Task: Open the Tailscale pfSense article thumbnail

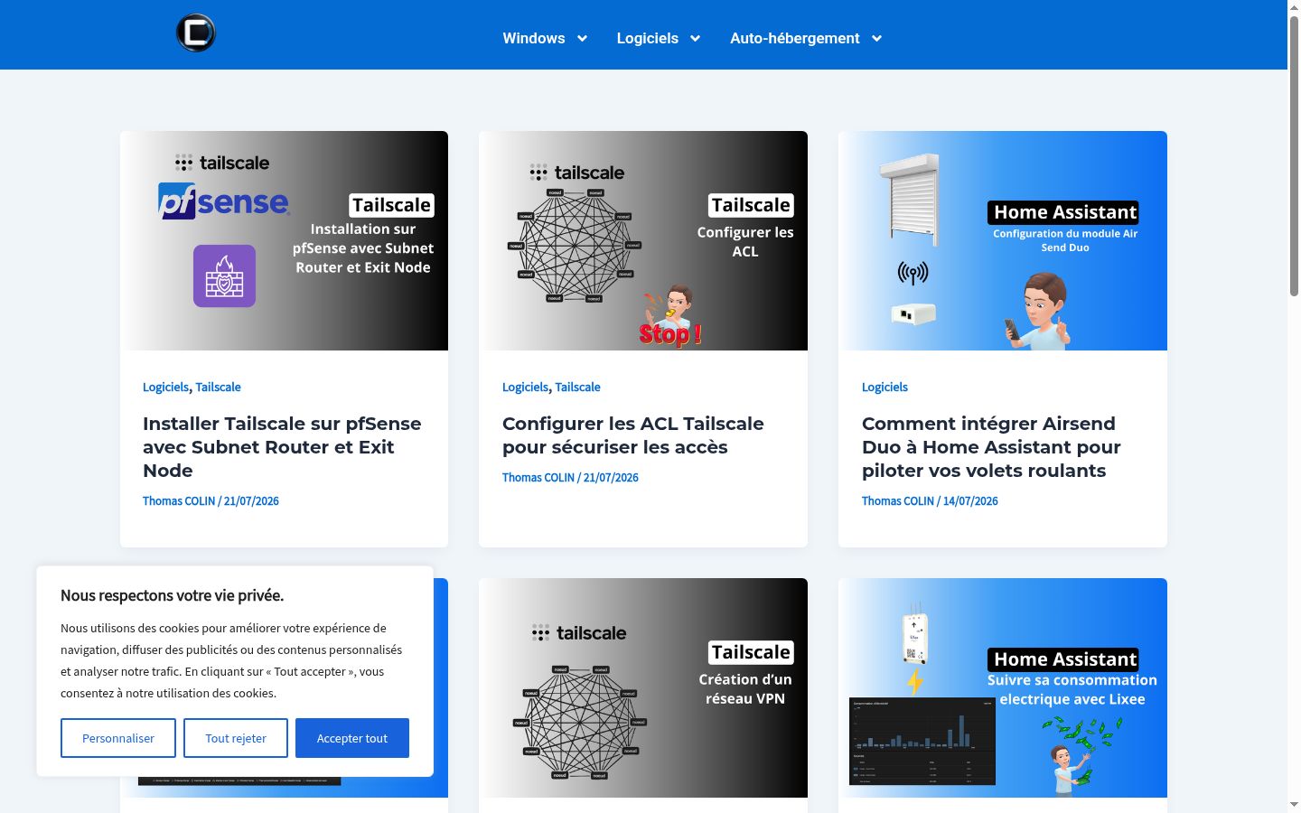Action: click(284, 240)
